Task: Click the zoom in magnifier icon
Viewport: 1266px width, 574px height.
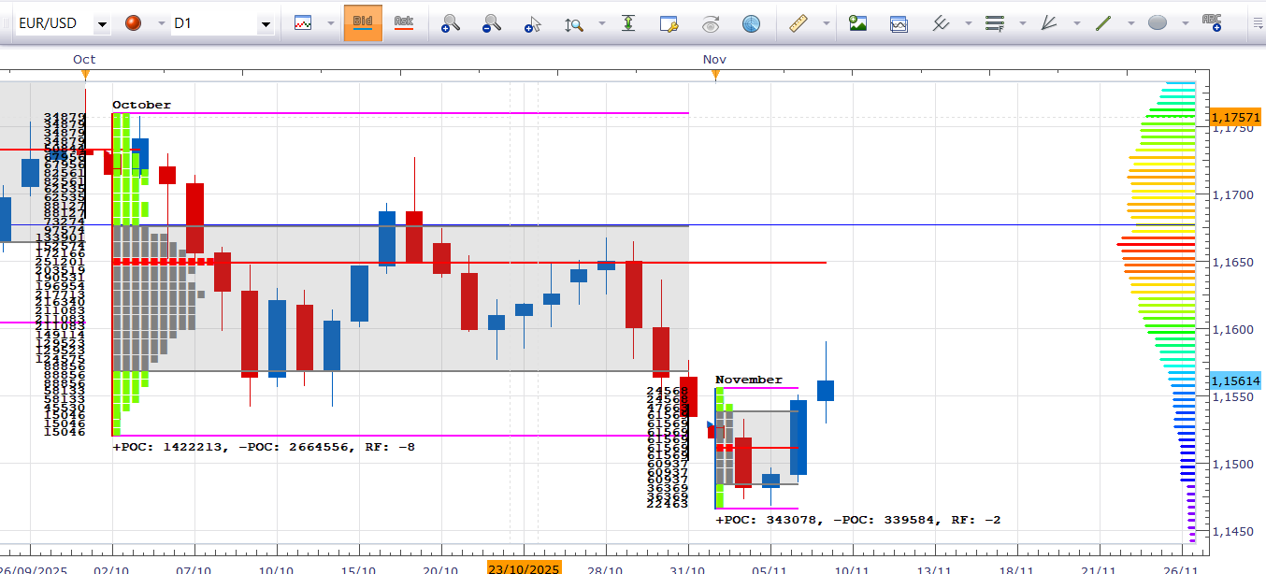Action: [x=451, y=23]
